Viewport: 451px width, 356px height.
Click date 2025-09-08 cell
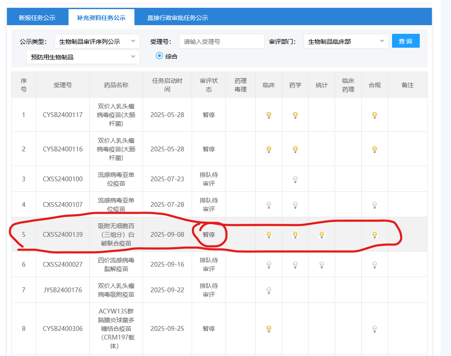click(167, 235)
